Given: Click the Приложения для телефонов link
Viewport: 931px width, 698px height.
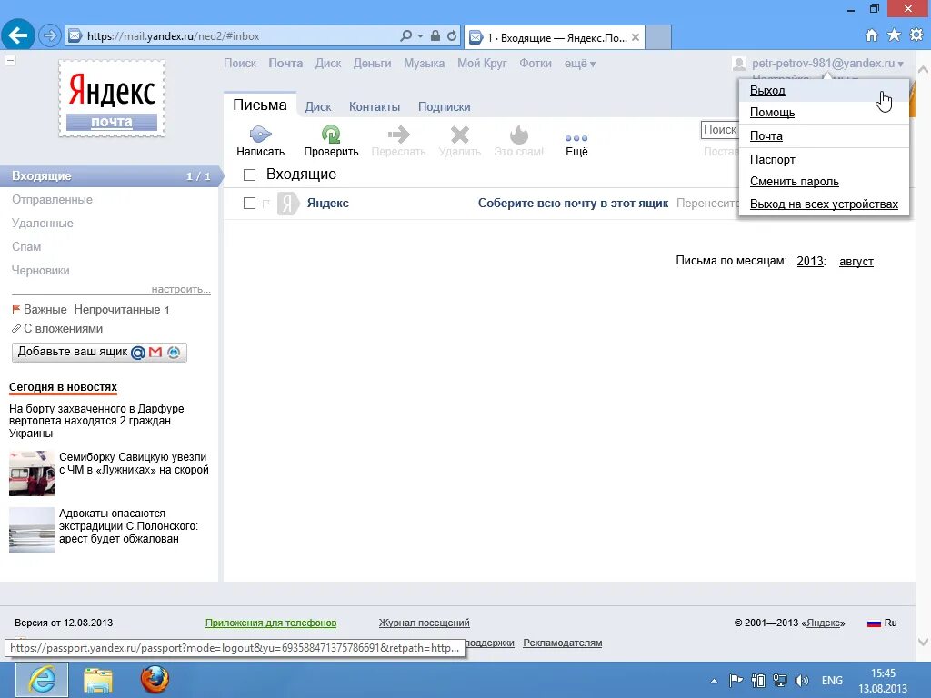Looking at the screenshot, I should [271, 623].
